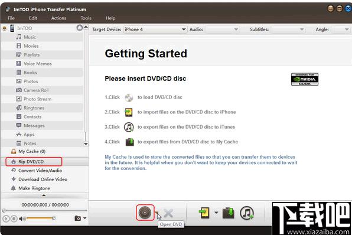Screen dimensions: 352x235
Task: Open the Actions menu
Action: click(58, 18)
